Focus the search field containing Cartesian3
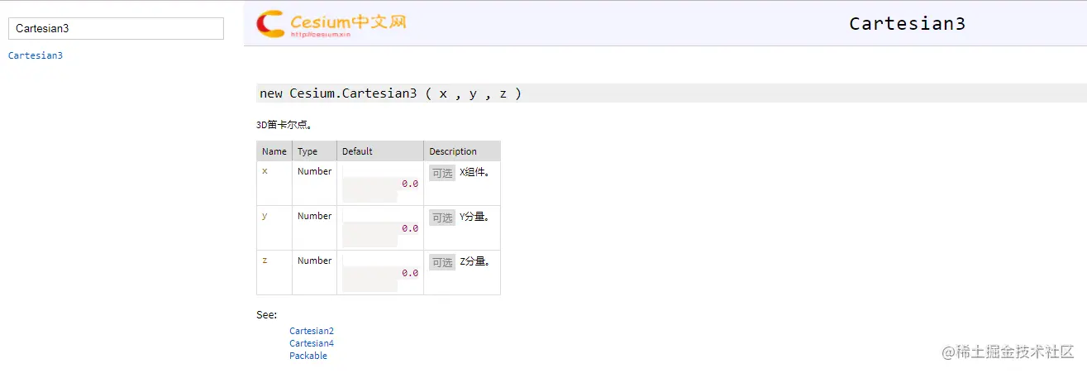The height and width of the screenshot is (373, 1087). coord(116,28)
